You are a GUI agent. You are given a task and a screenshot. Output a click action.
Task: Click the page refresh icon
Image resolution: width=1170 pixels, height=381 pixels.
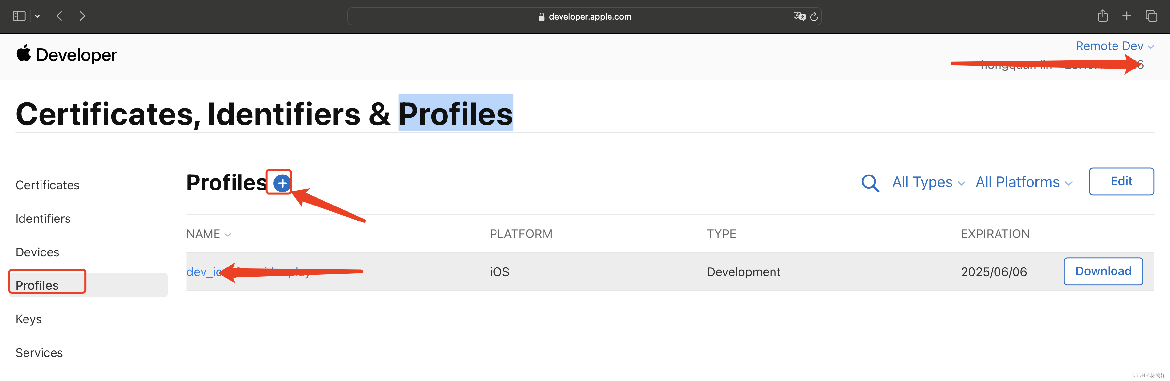814,16
